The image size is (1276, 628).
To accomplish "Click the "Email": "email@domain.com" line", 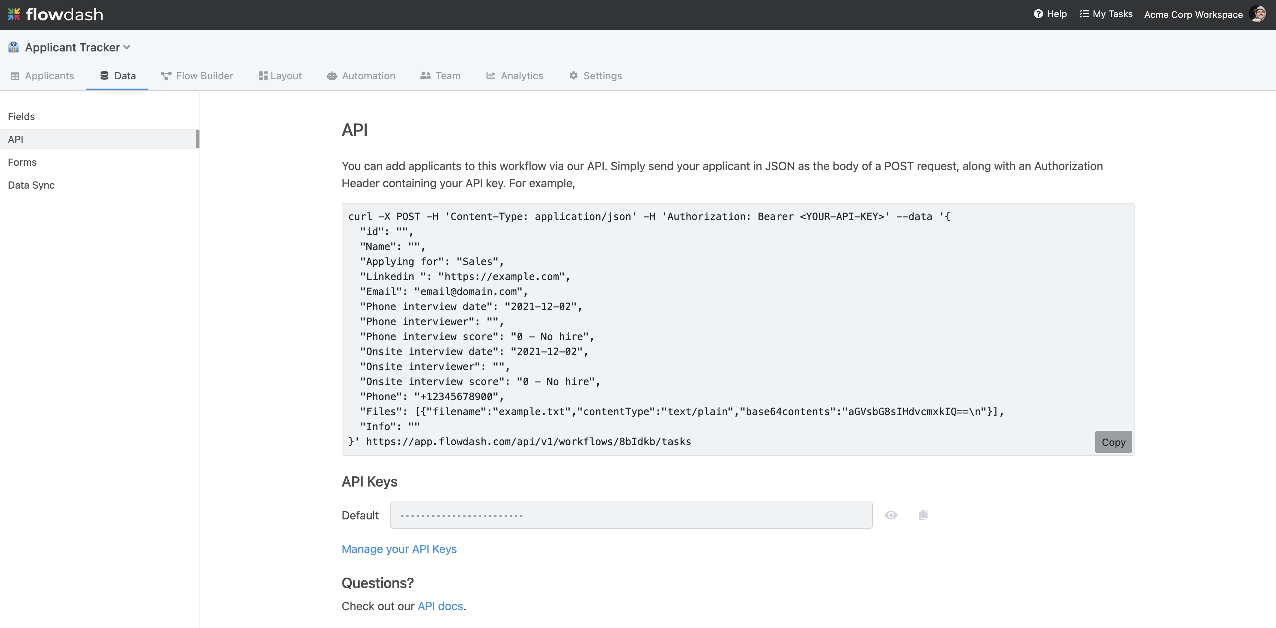I will [x=444, y=291].
